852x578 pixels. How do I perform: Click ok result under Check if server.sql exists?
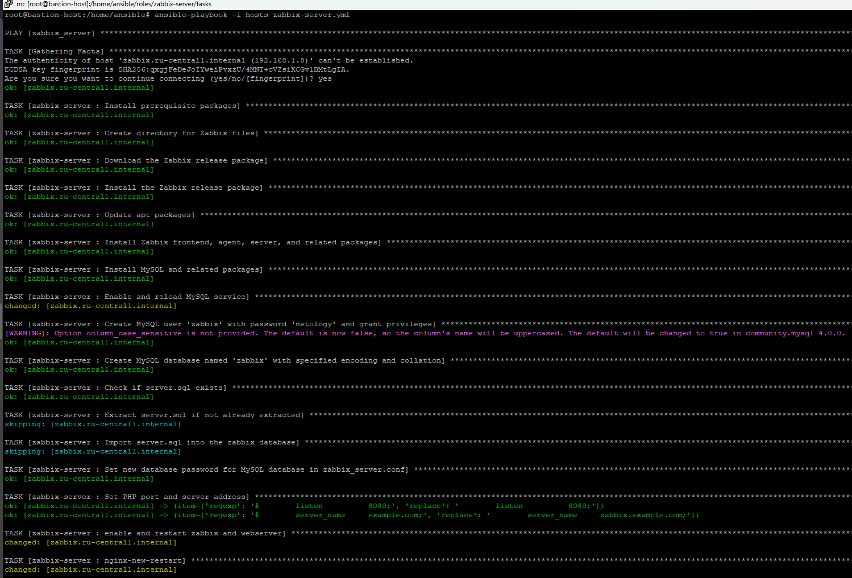(x=80, y=397)
